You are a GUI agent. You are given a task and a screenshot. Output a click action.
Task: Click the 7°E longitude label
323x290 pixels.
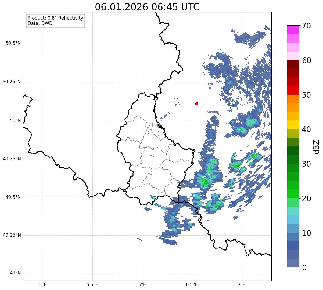pos(242,285)
